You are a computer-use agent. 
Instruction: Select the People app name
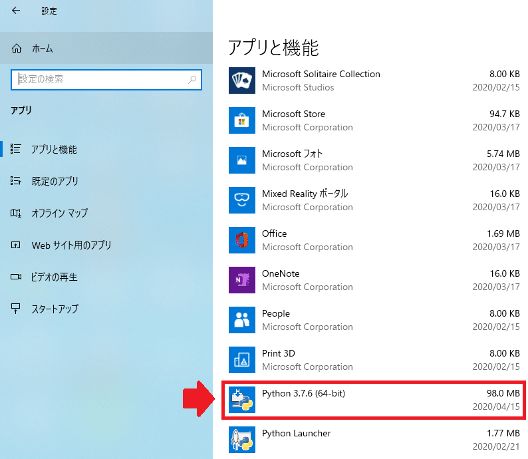(x=276, y=313)
